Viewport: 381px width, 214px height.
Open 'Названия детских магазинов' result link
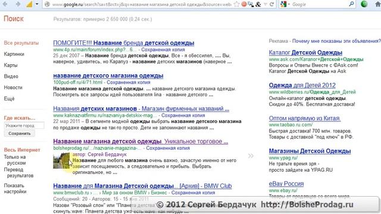pos(141,108)
